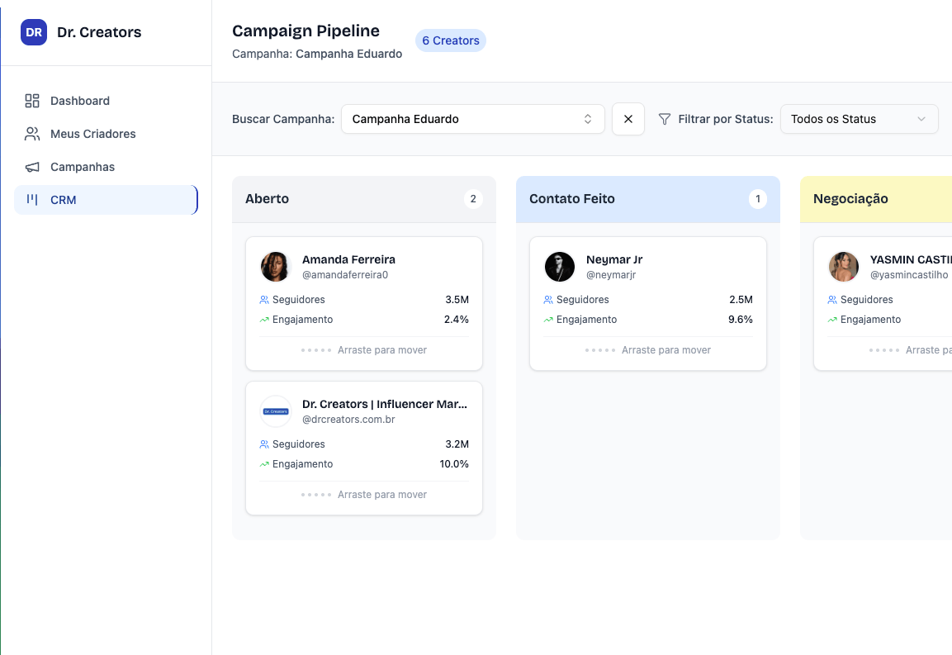This screenshot has width=952, height=655.
Task: Open the Buscar Campanha dropdown
Action: click(x=472, y=119)
